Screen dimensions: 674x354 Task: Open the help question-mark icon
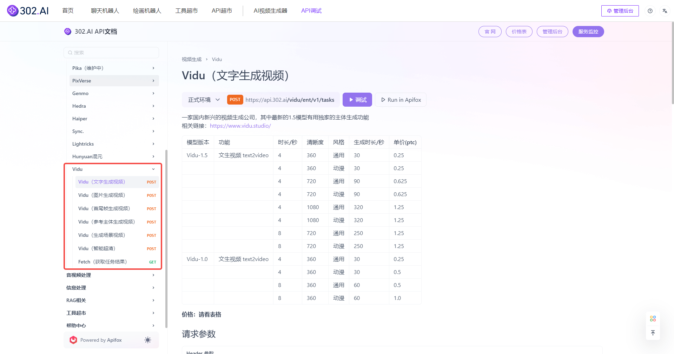tap(650, 11)
